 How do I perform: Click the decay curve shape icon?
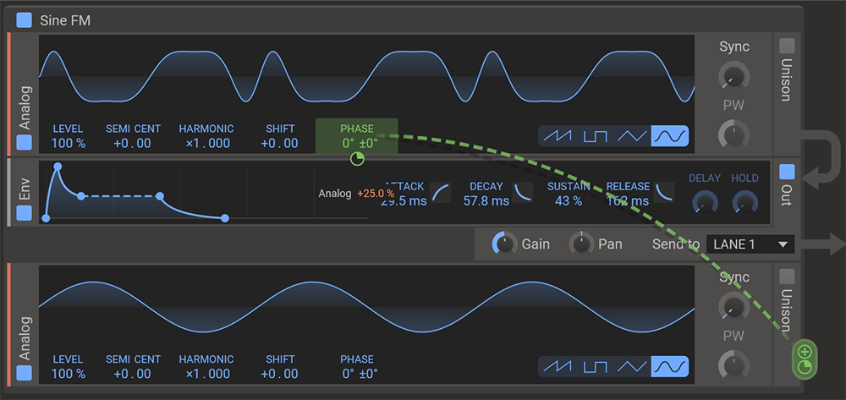pyautogui.click(x=523, y=193)
